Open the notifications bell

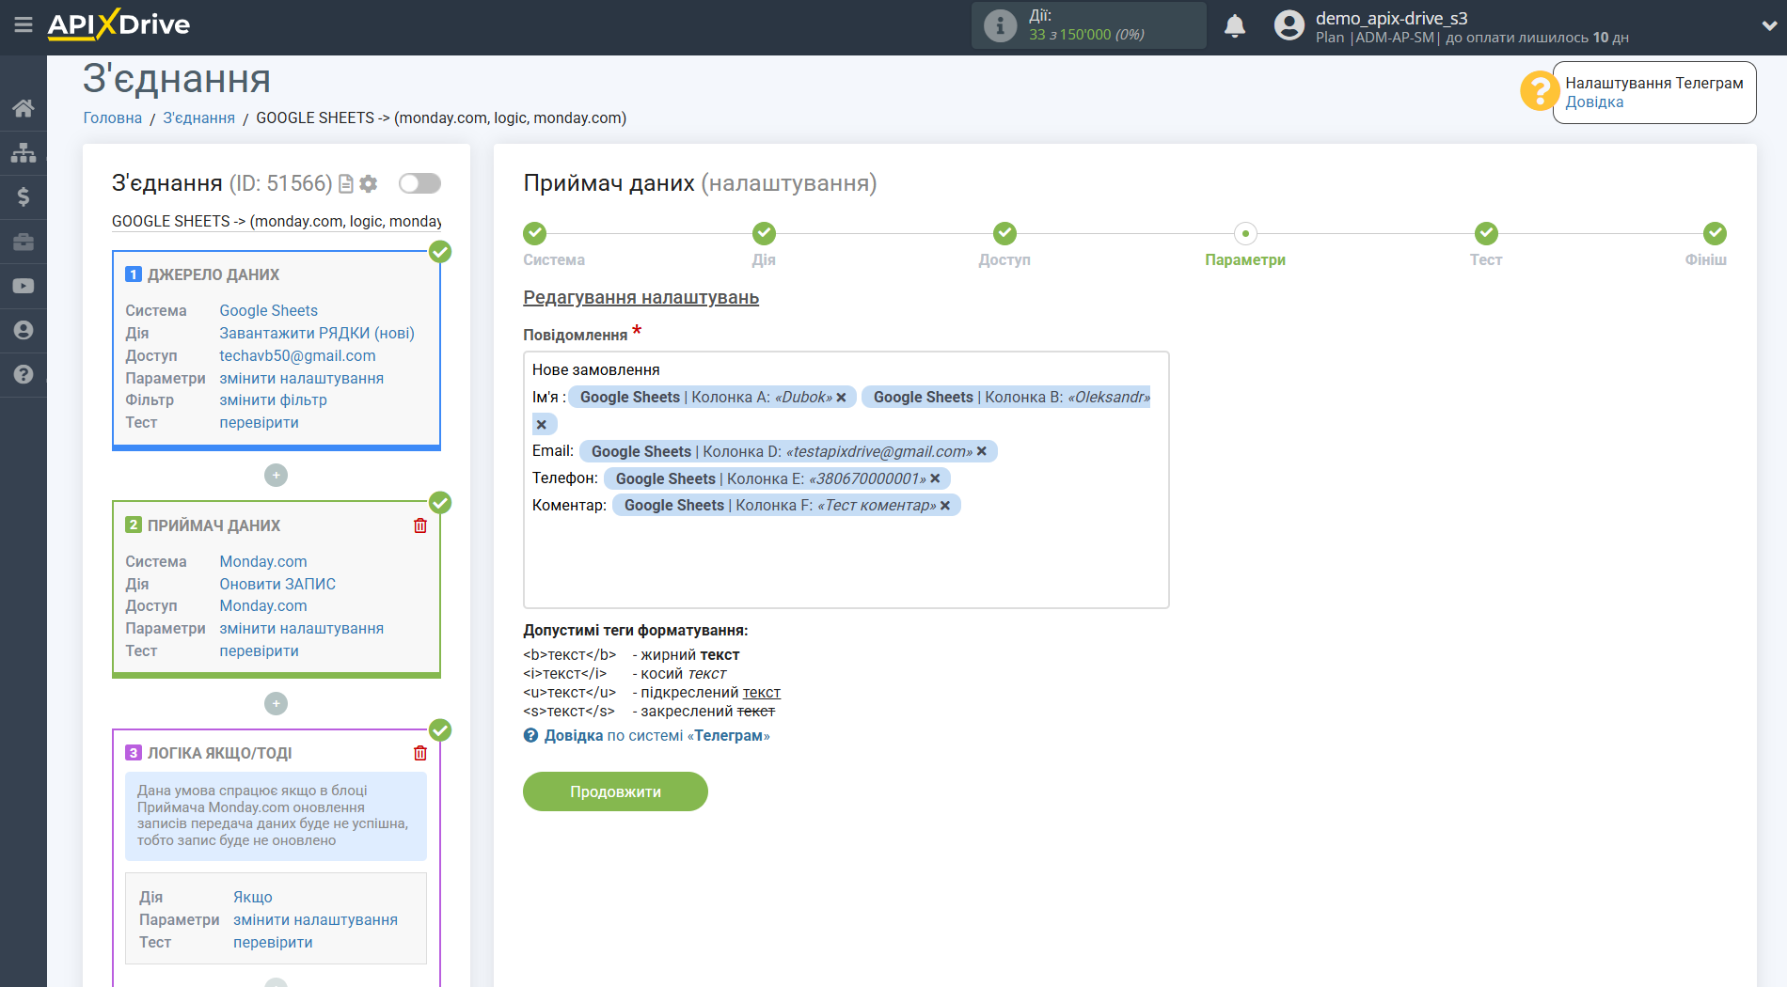pos(1235,25)
